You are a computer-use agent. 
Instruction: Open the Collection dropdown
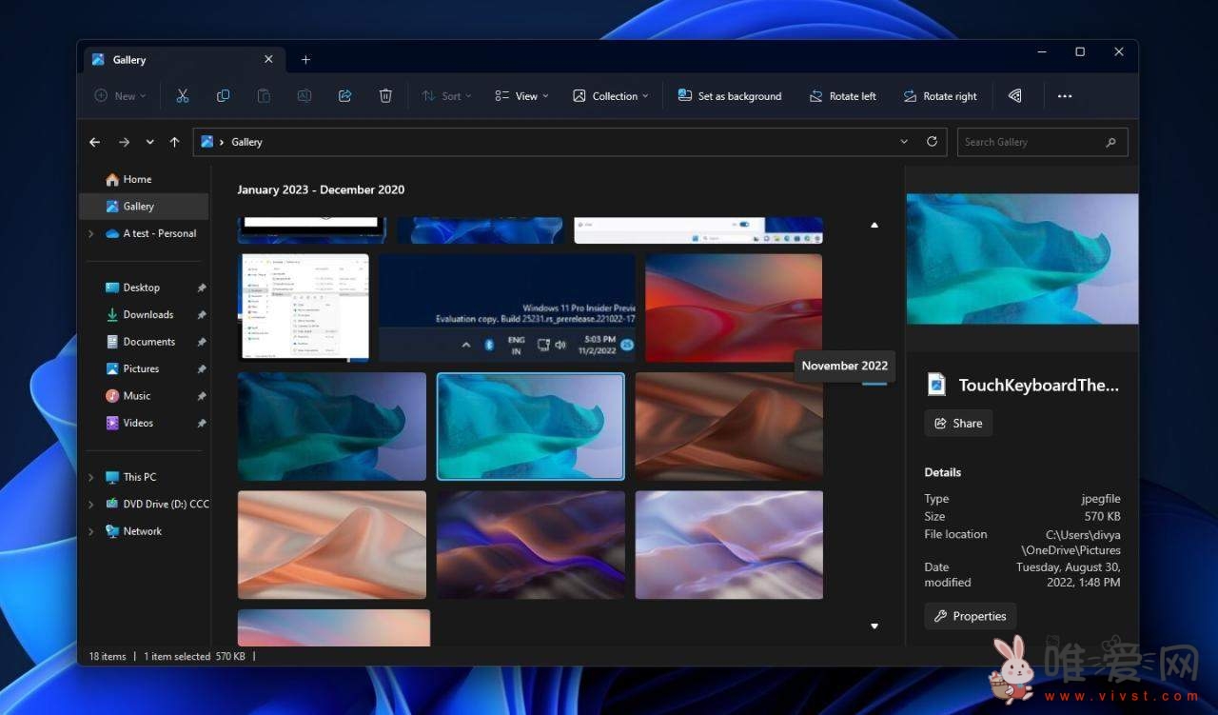(610, 96)
